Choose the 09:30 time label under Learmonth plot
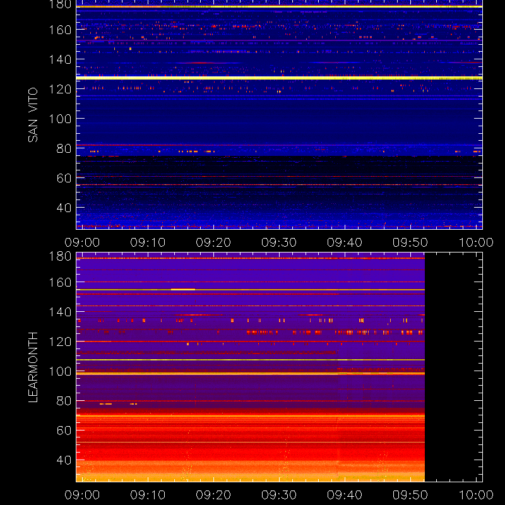Image resolution: width=505 pixels, height=505 pixels. (279, 495)
